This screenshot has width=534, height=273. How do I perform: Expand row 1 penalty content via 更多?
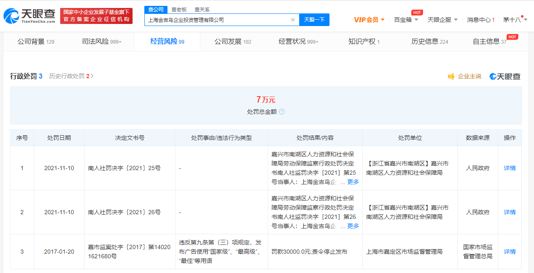[353, 182]
